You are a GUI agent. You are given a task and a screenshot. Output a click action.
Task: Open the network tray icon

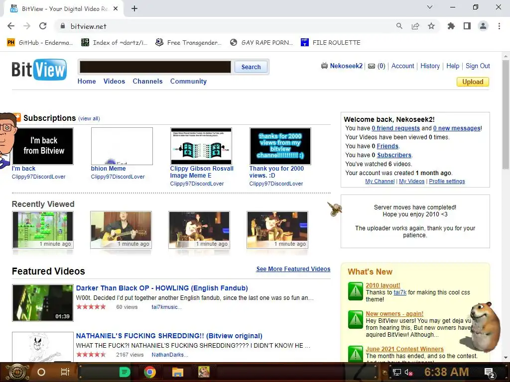pos(396,372)
